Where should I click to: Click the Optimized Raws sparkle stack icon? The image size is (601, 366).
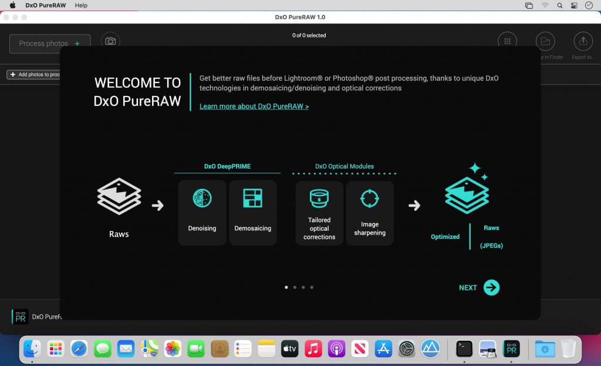click(467, 190)
